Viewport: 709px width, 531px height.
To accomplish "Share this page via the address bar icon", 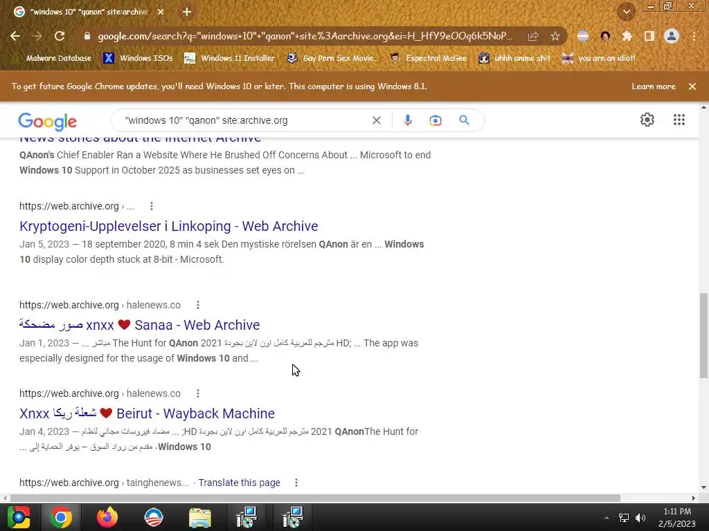I will (x=533, y=37).
